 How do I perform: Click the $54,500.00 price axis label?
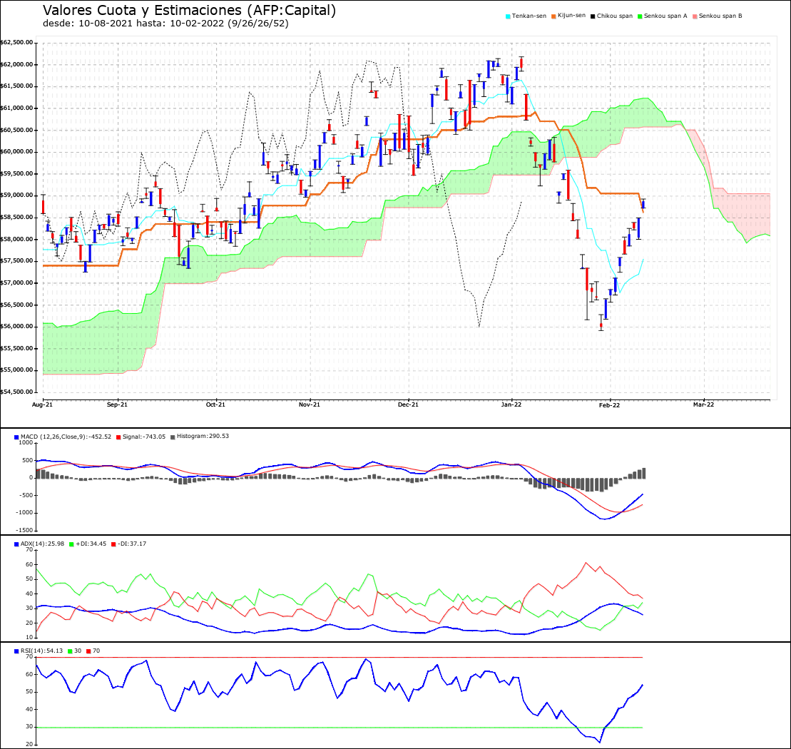click(16, 392)
